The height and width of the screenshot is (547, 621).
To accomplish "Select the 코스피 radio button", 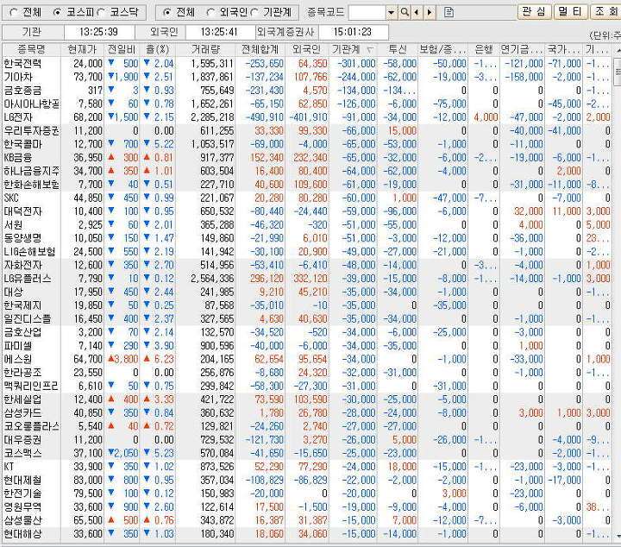I will [57, 13].
